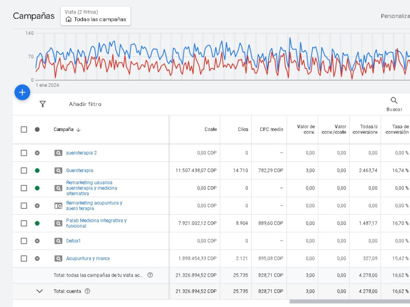Click the blue plus new campaign button
Screen dimensions: 410x307
(x=22, y=92)
